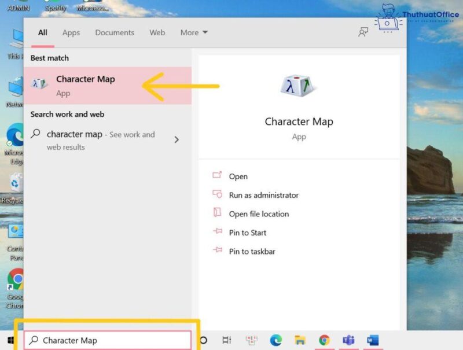
Task: Expand character map web results chevron
Action: coord(177,139)
